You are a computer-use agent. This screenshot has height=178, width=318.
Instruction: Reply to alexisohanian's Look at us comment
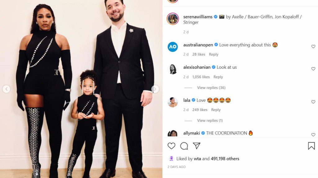pyautogui.click(x=218, y=77)
